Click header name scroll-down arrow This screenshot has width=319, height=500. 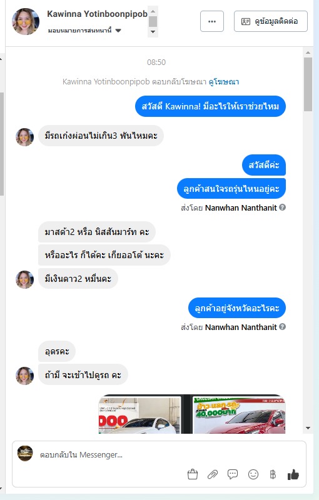tap(153, 32)
